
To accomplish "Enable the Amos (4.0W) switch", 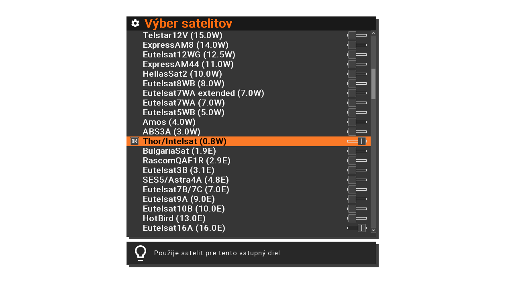I will tap(357, 122).
